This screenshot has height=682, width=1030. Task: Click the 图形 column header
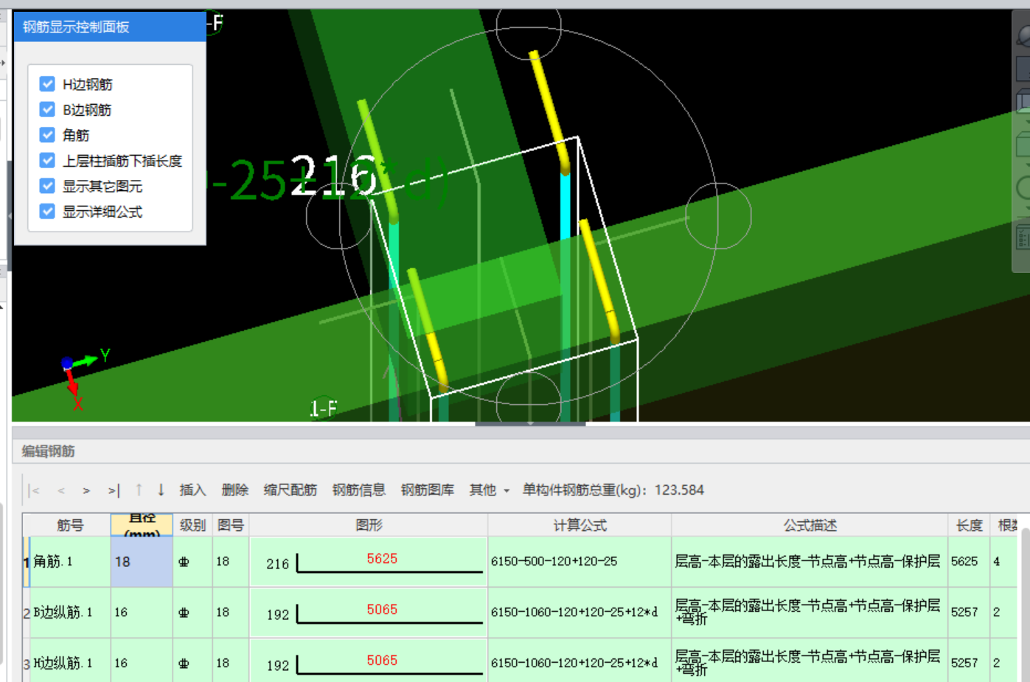click(369, 525)
